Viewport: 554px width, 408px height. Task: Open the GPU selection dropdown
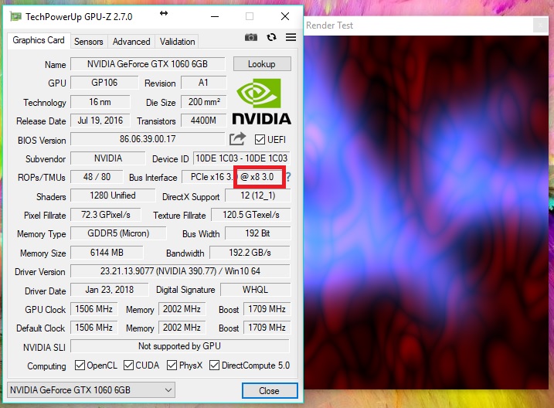coord(91,390)
